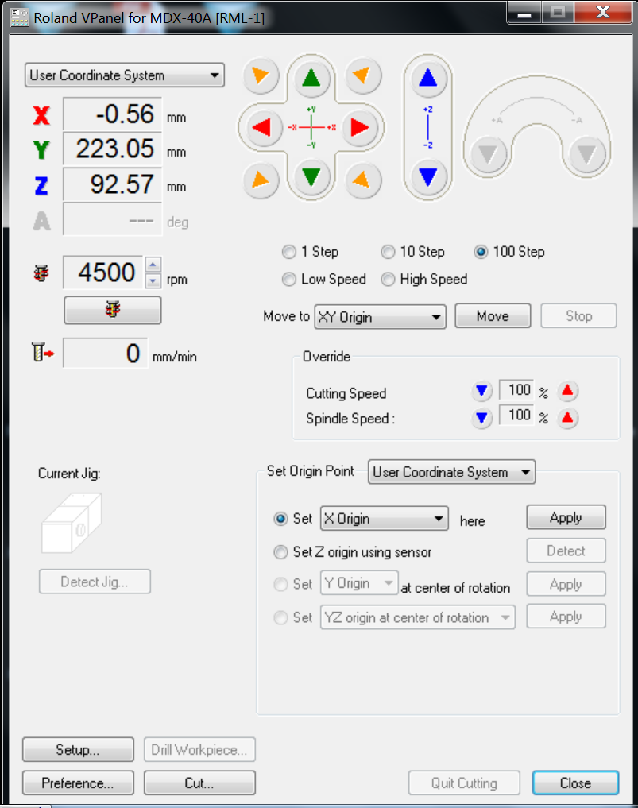638x808 pixels.
Task: Select the Low Speed radio button
Action: [x=289, y=280]
